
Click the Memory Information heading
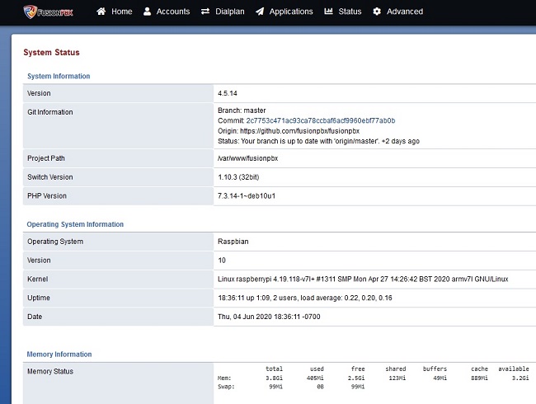point(59,354)
